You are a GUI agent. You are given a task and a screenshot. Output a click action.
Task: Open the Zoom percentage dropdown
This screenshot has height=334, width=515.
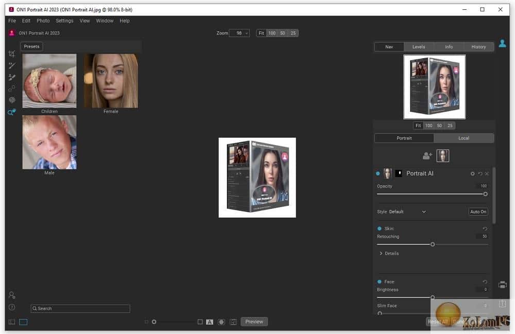click(x=239, y=33)
